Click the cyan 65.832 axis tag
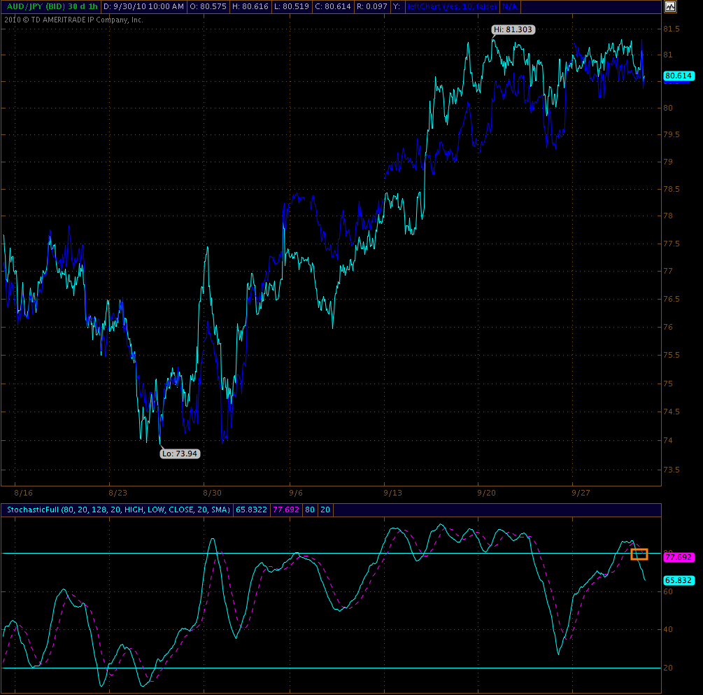This screenshot has width=703, height=695. (679, 580)
